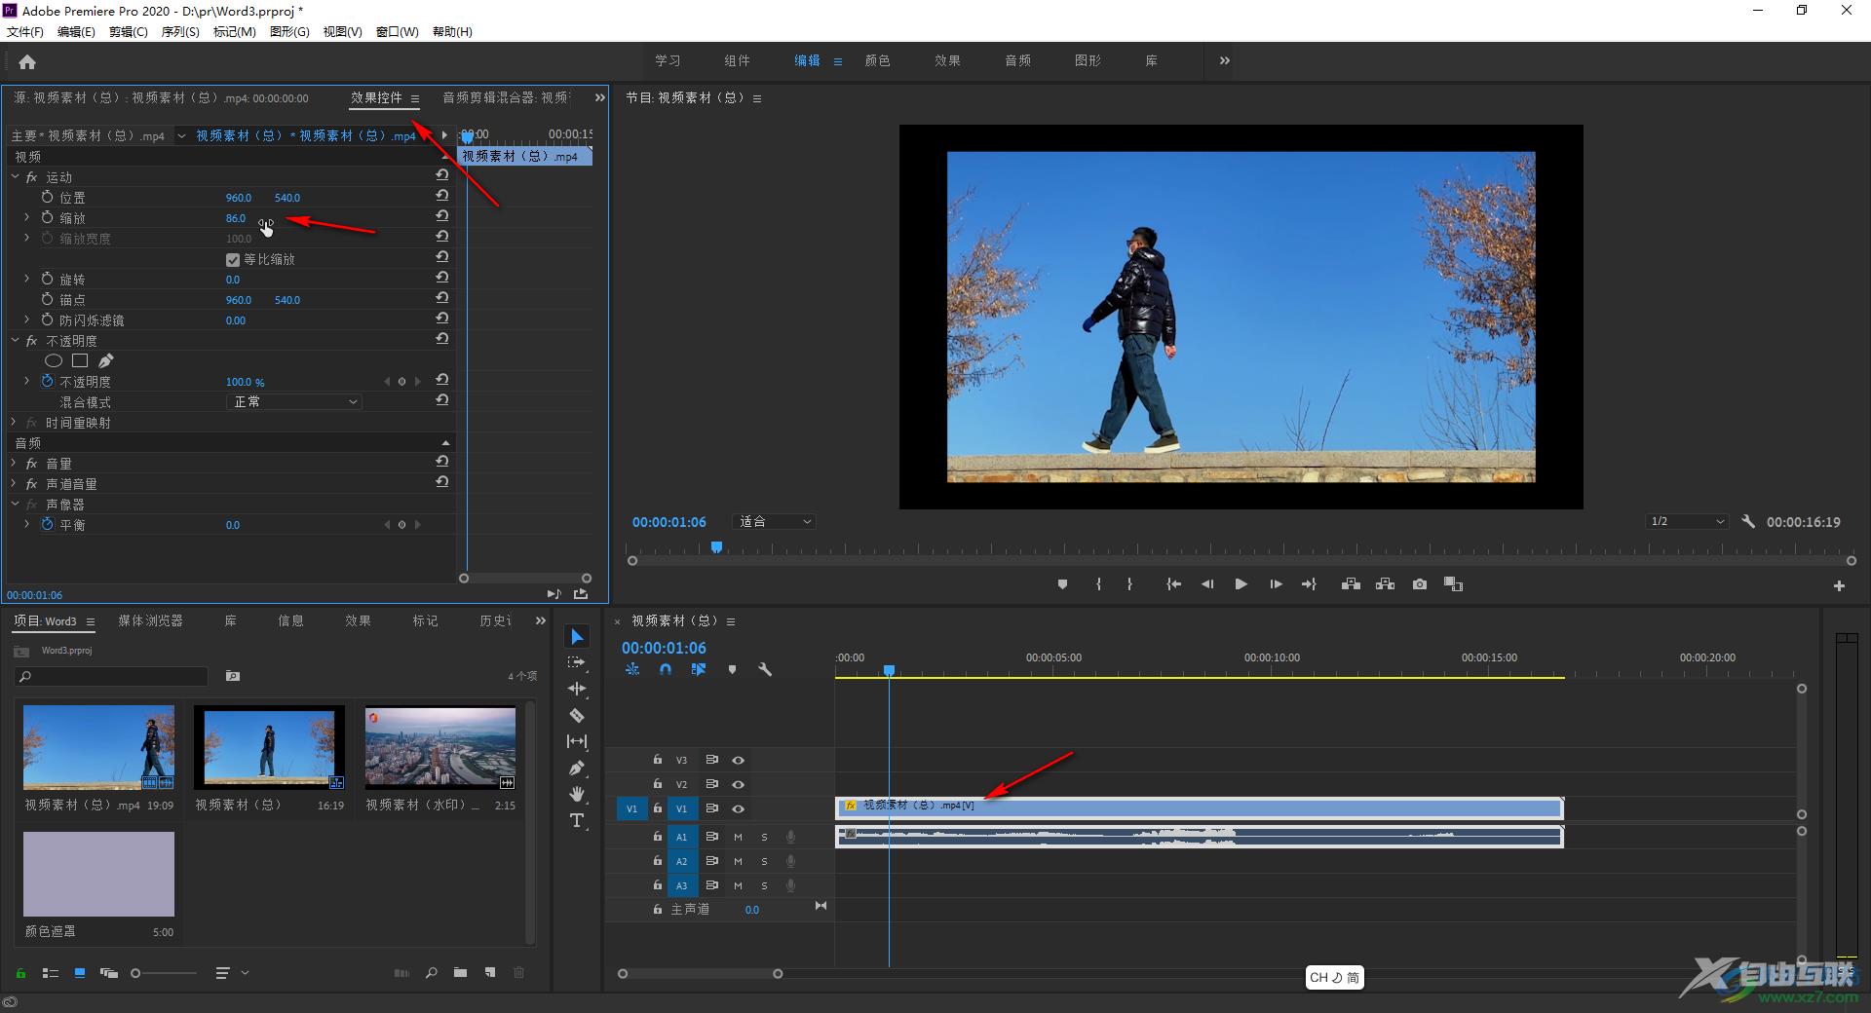Open the blend mode dropdown
The image size is (1871, 1013).
pyautogui.click(x=294, y=401)
